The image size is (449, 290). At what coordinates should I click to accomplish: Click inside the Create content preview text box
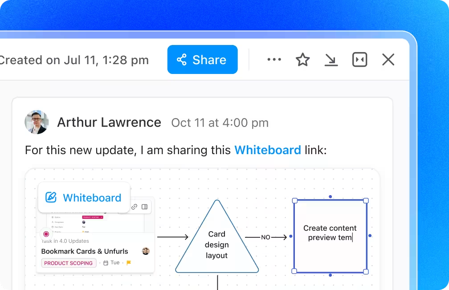(330, 236)
